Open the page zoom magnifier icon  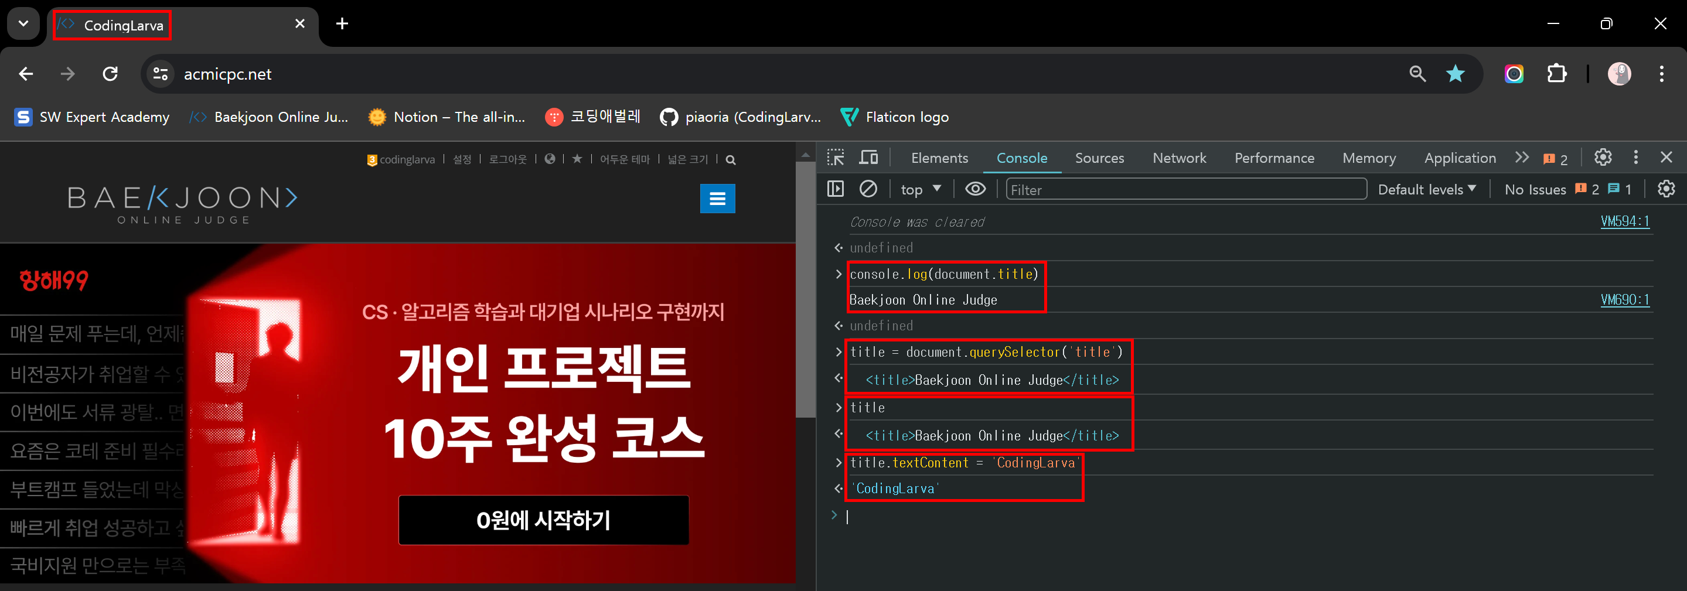1417,74
